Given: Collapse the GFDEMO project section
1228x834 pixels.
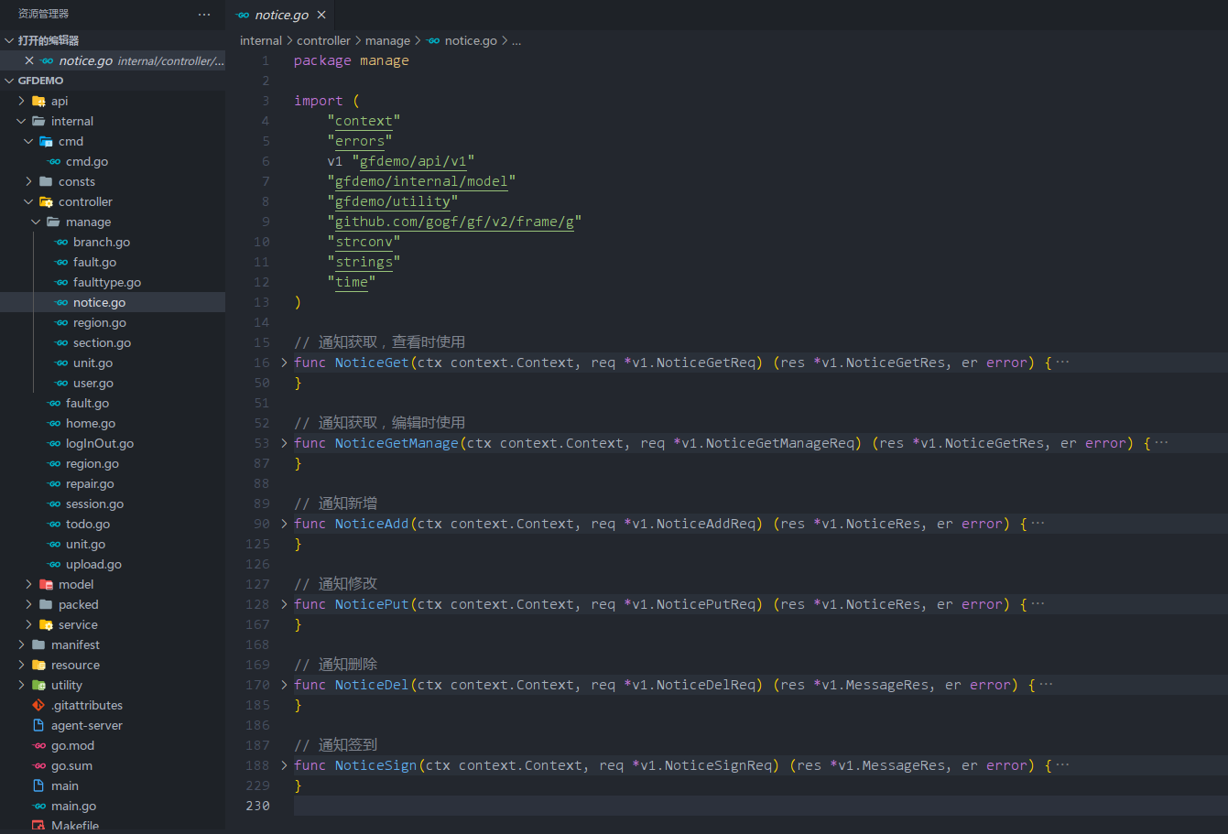Looking at the screenshot, I should coord(9,81).
